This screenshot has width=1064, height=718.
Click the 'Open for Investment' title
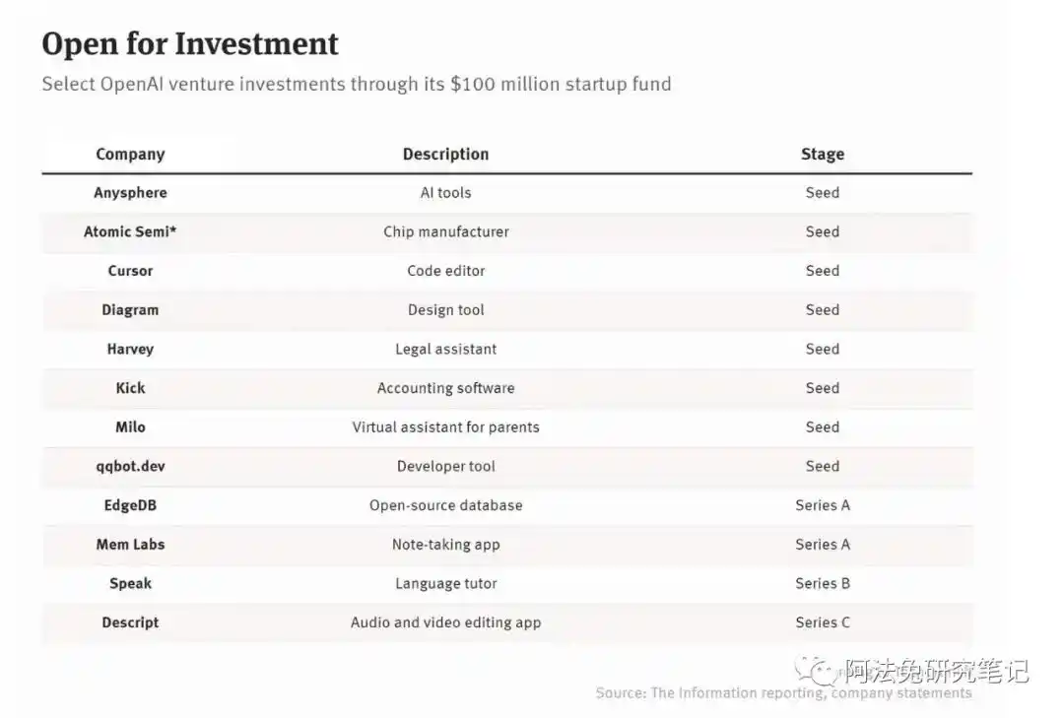(x=190, y=43)
